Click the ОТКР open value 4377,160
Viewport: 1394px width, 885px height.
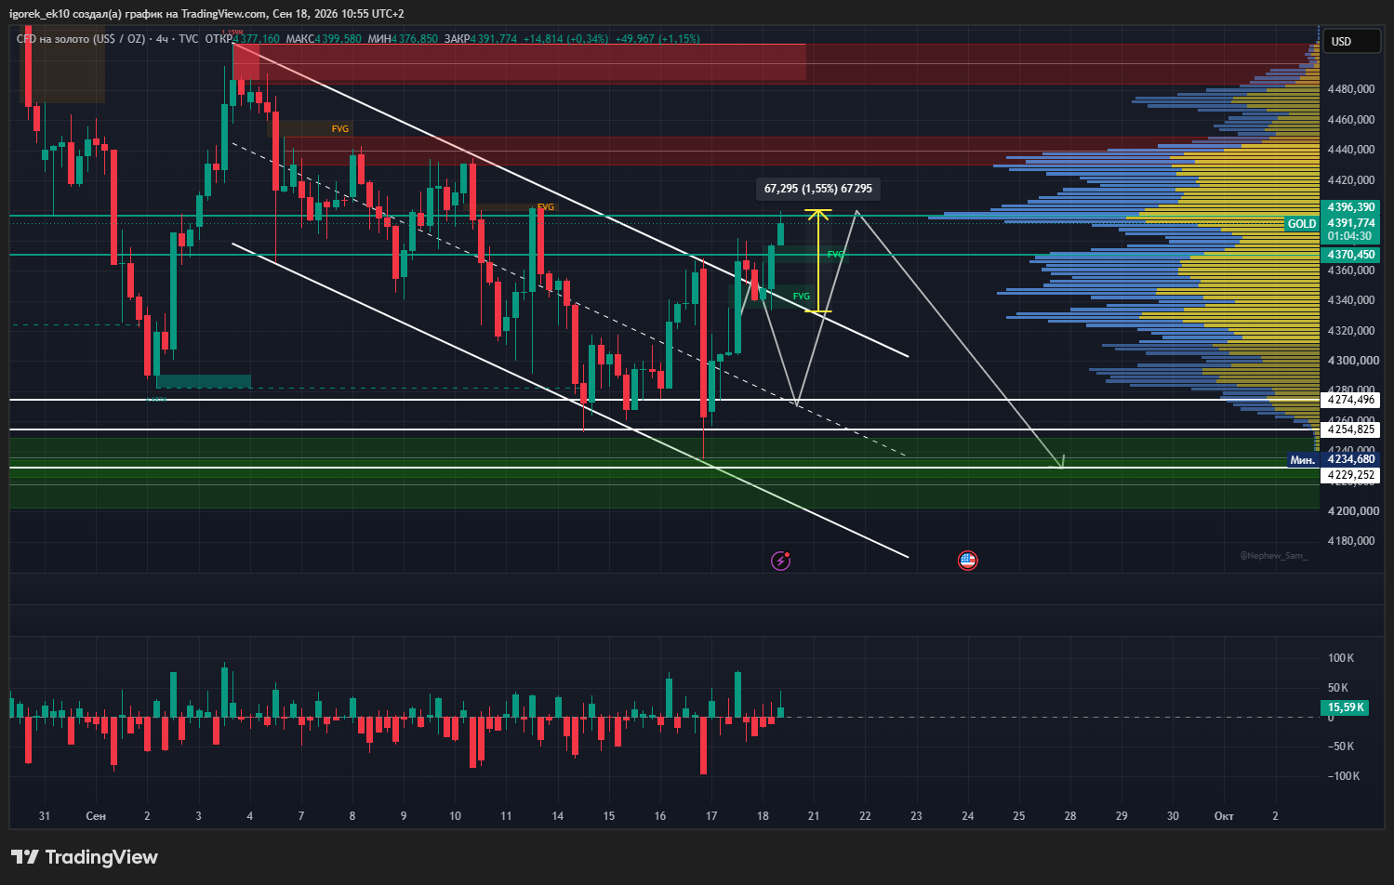(256, 39)
